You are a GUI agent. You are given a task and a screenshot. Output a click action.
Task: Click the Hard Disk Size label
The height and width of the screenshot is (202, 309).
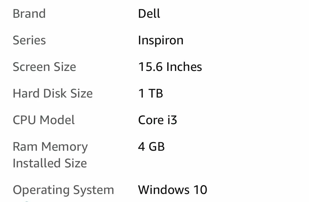pos(53,94)
